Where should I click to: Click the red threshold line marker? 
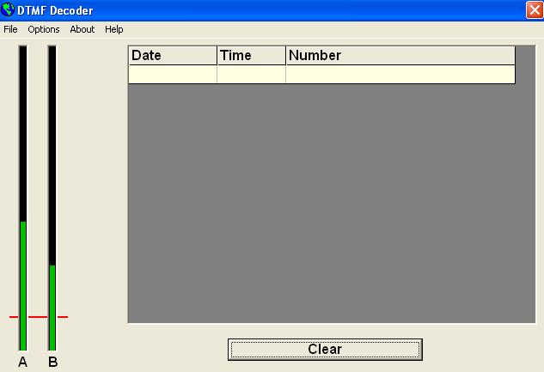(39, 317)
